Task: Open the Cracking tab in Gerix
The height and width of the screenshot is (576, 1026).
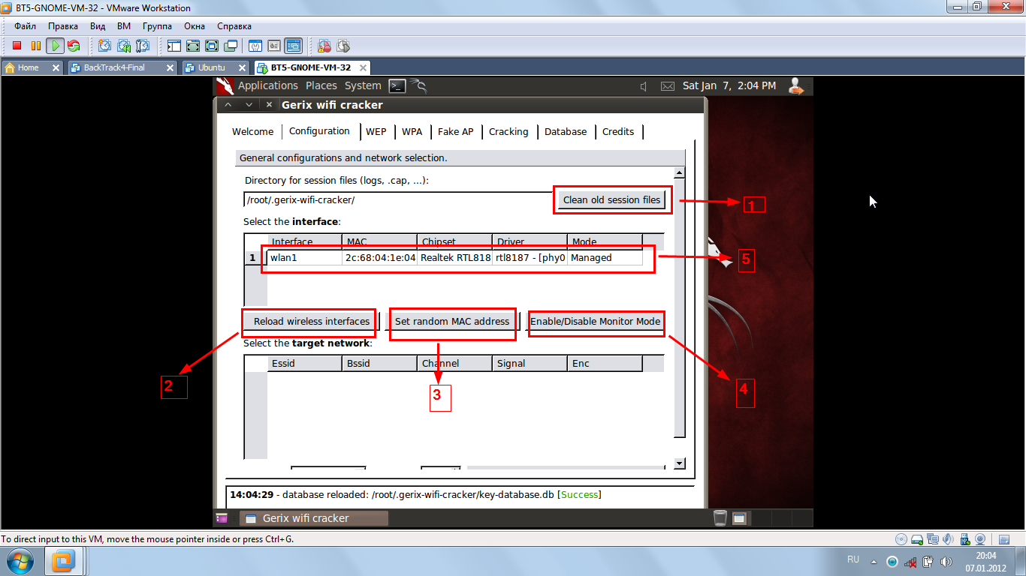Action: (508, 131)
